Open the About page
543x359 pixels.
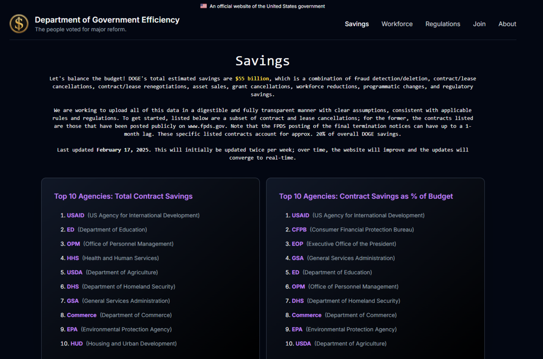[507, 24]
